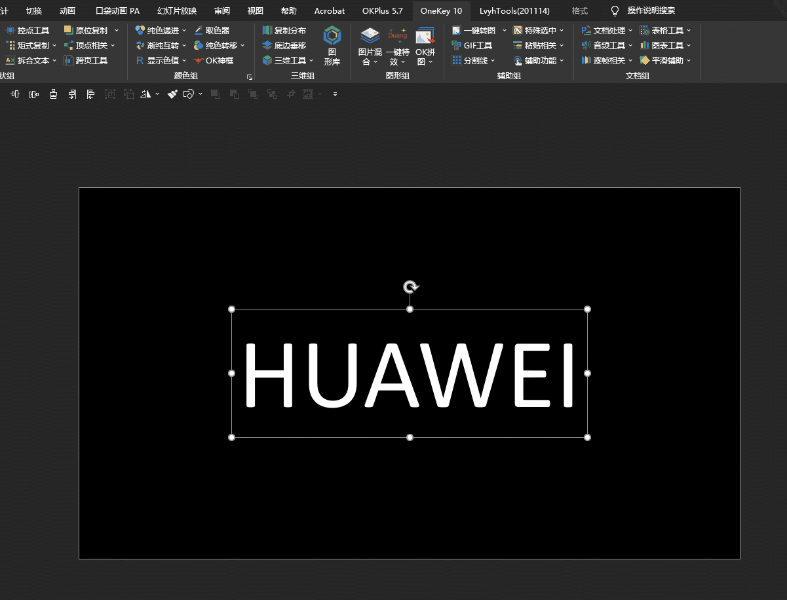Open the 幻灯片放映 slideshow tab

pyautogui.click(x=177, y=10)
